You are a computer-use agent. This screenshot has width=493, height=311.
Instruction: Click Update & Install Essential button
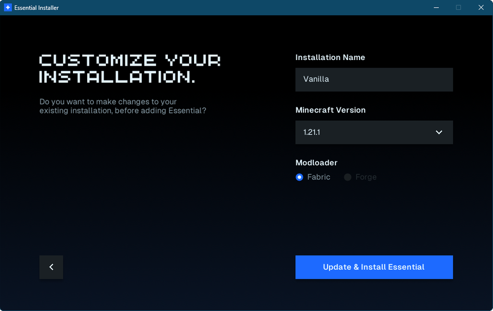point(374,267)
